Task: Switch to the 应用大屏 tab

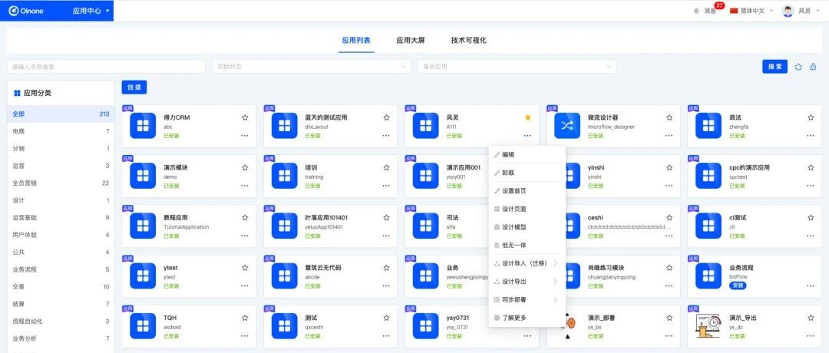Action: pos(411,40)
